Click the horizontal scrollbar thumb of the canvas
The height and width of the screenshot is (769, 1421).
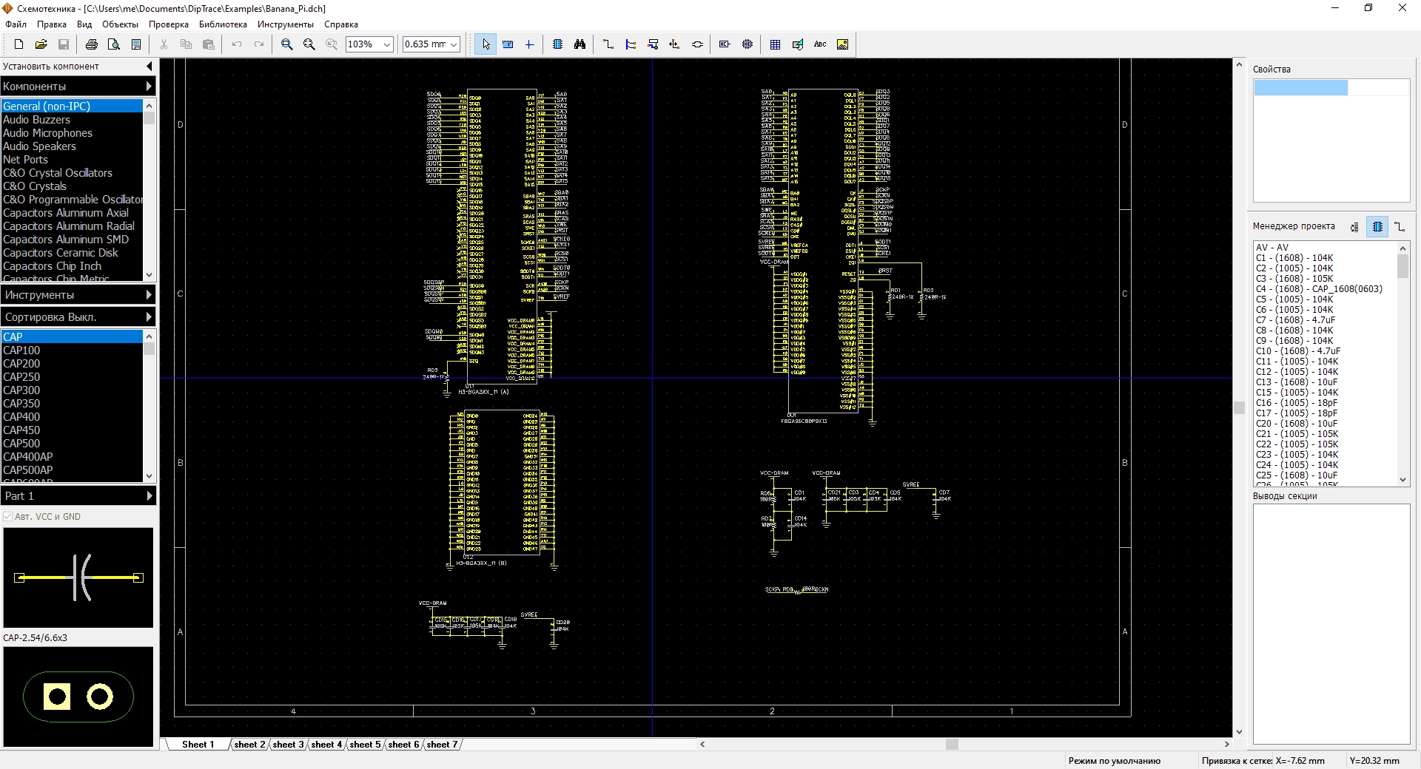[x=952, y=745]
